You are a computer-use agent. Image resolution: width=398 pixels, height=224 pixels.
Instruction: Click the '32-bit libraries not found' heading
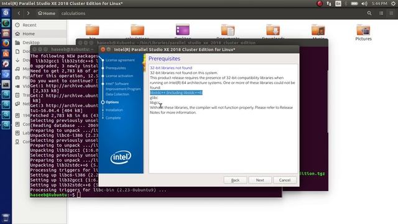pyautogui.click(x=171, y=68)
